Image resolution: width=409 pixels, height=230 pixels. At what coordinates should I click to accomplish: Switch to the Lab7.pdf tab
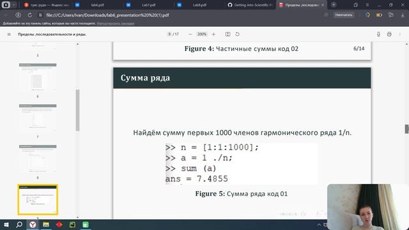click(x=148, y=4)
